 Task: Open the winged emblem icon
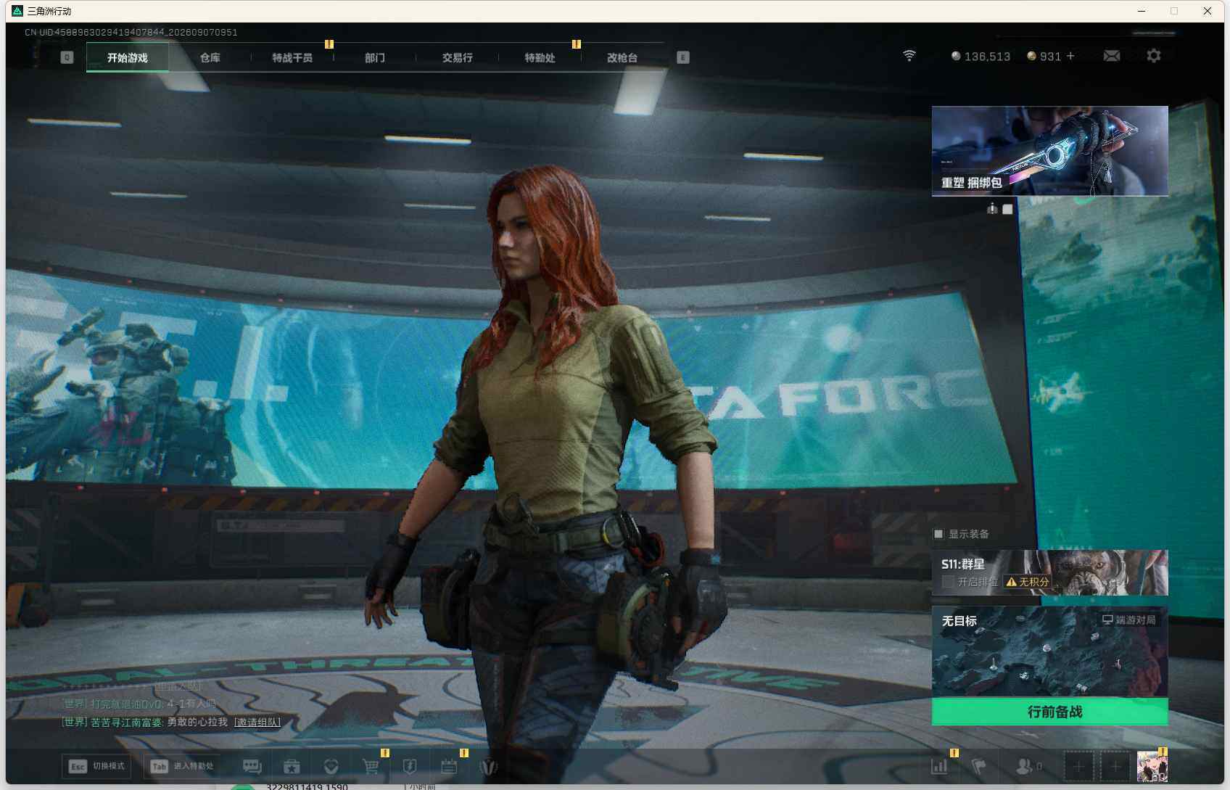tap(489, 766)
